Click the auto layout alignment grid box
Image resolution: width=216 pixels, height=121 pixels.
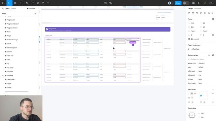203,95
